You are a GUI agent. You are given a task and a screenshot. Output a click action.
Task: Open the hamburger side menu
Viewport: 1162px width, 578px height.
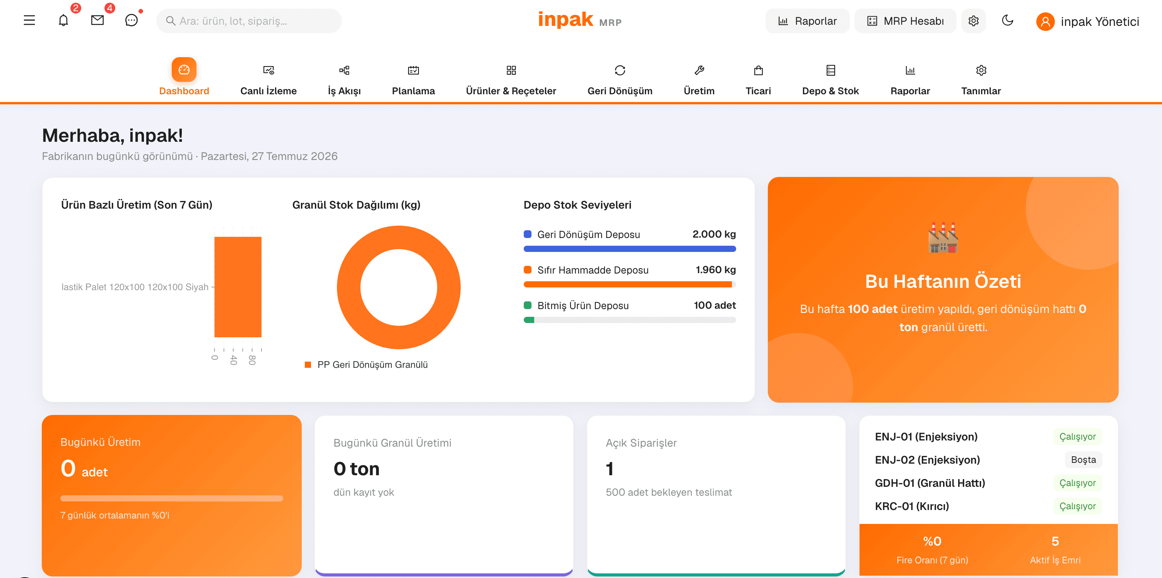(x=29, y=20)
